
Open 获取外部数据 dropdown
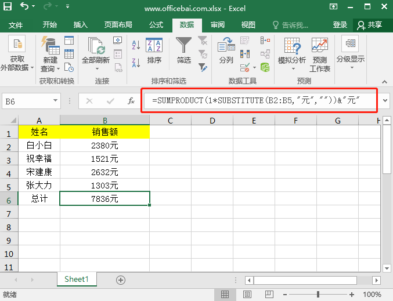pyautogui.click(x=17, y=53)
